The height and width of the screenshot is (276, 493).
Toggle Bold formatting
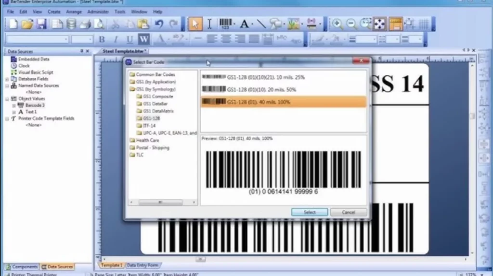coord(102,39)
